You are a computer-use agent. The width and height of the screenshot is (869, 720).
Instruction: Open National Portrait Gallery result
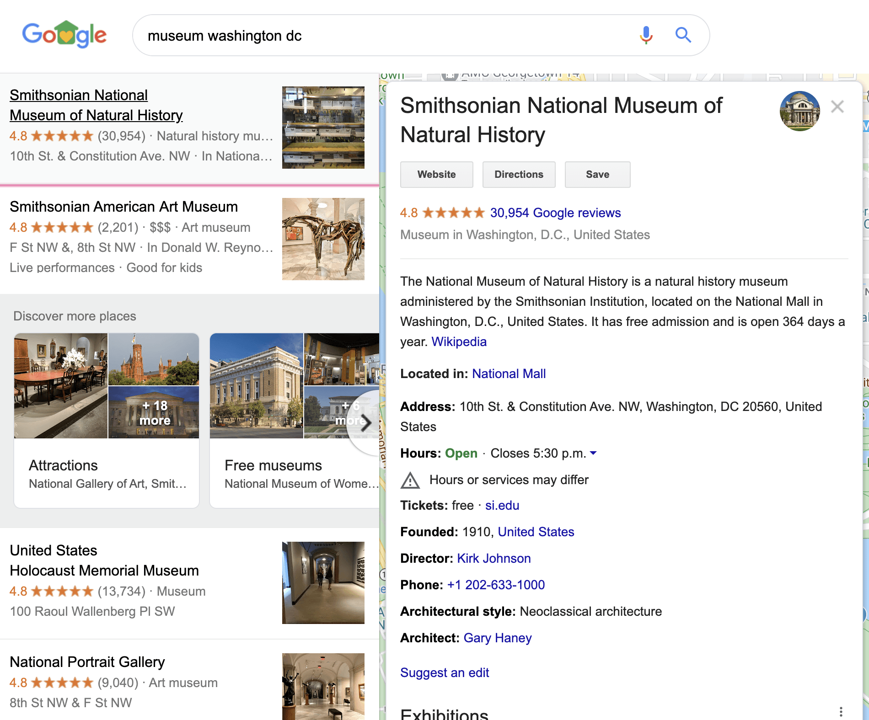coord(87,662)
